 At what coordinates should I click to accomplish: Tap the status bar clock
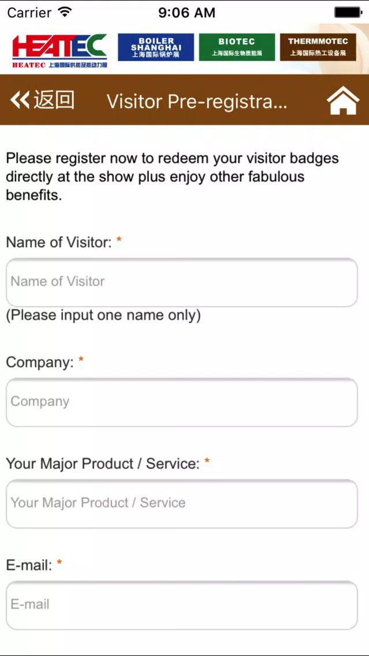click(x=187, y=13)
